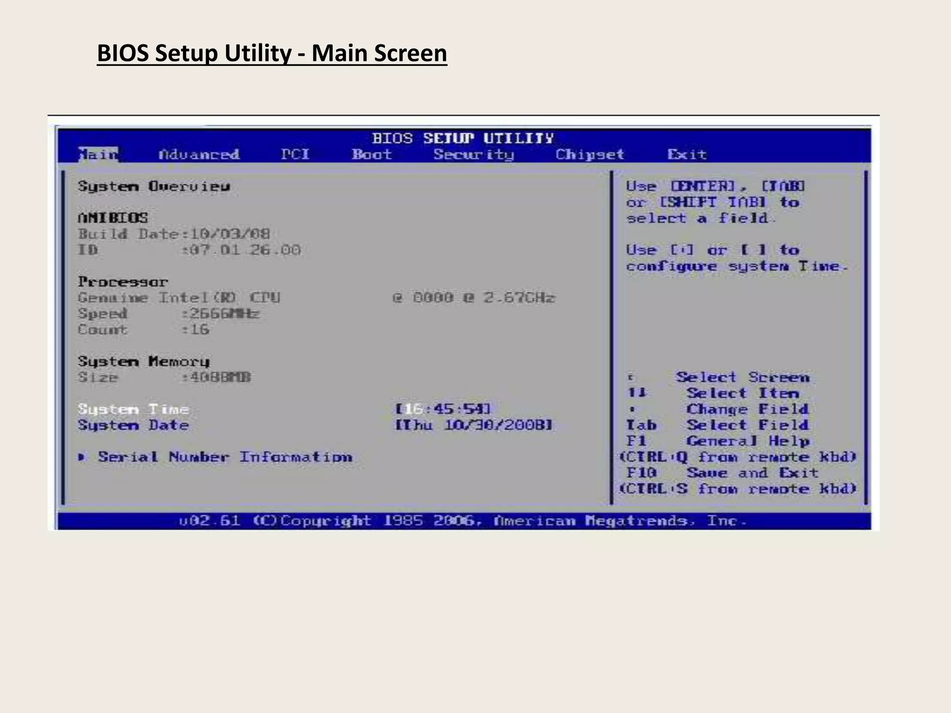Click the Build Date line
The width and height of the screenshot is (951, 713).
click(x=174, y=234)
